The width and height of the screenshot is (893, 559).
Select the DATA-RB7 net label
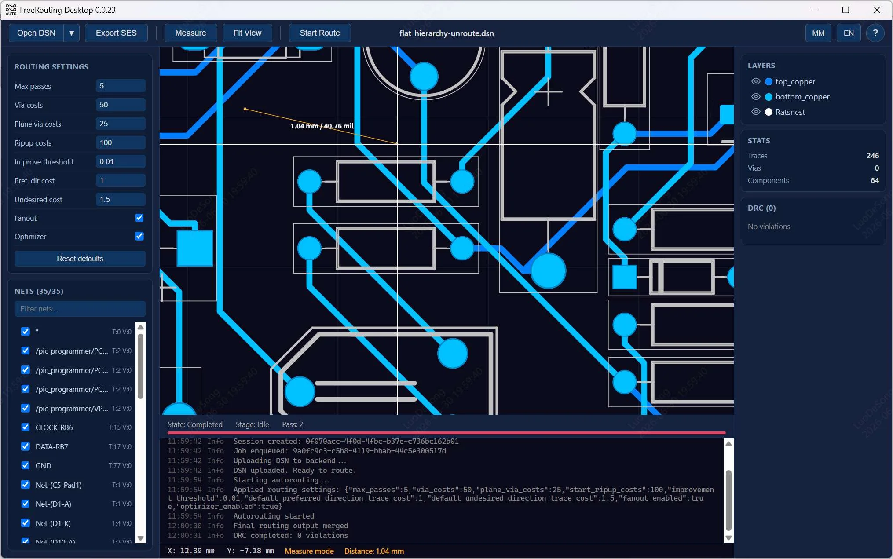coord(52,447)
